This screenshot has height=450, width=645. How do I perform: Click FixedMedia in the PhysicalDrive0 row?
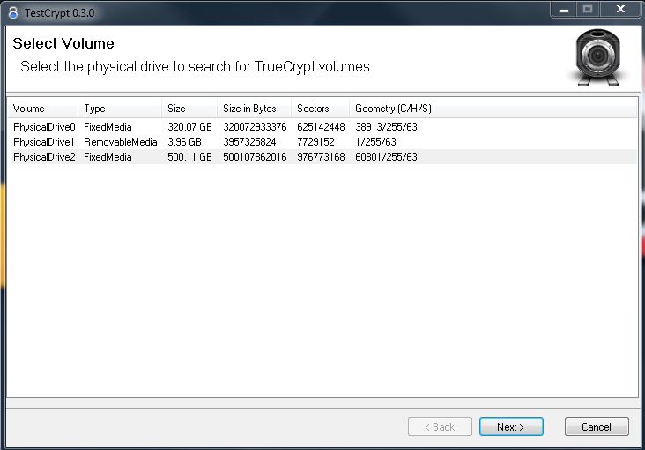pyautogui.click(x=107, y=126)
